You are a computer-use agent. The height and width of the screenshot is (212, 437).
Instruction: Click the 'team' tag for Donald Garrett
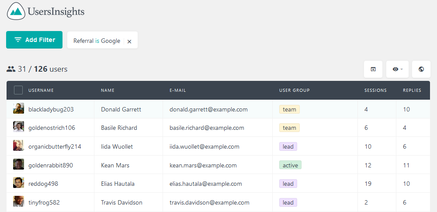[x=289, y=109]
